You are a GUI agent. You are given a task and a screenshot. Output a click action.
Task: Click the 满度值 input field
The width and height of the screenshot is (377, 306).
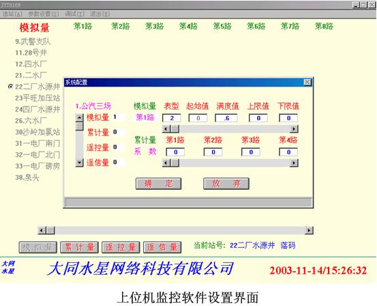[226, 118]
